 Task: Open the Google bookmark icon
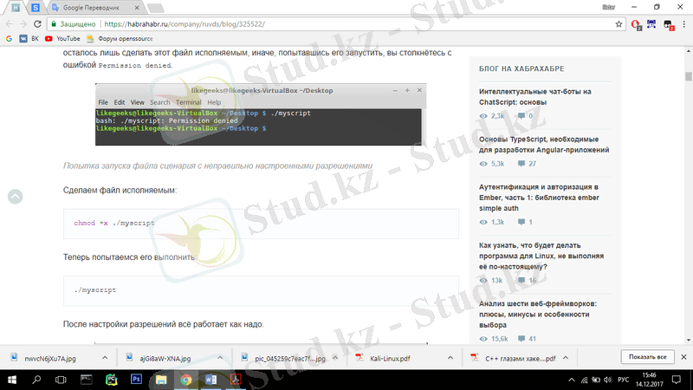click(x=9, y=39)
